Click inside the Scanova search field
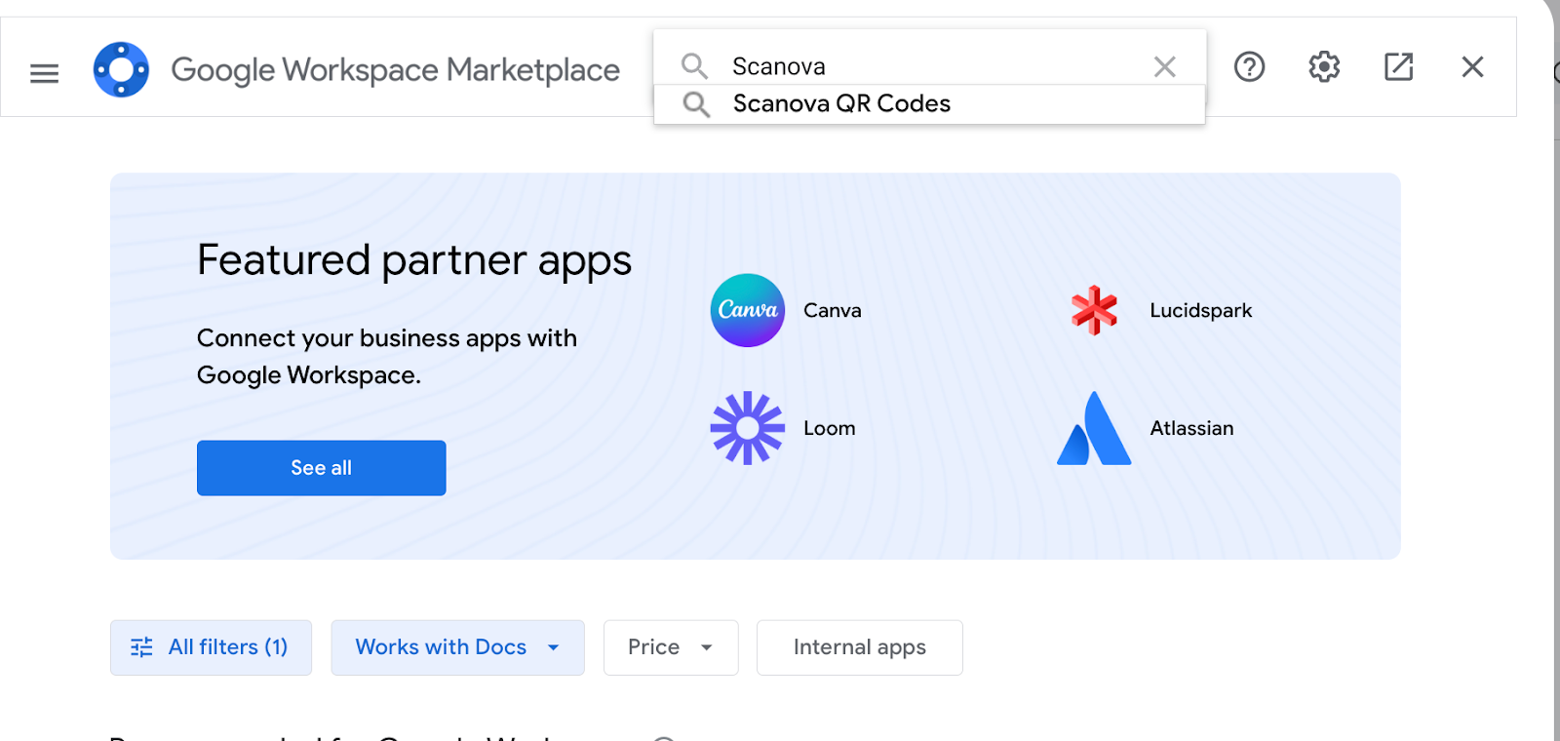 (x=926, y=66)
